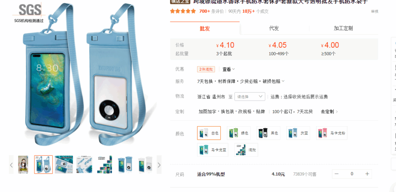Switch to the 加工定制 tab

pos(343,28)
